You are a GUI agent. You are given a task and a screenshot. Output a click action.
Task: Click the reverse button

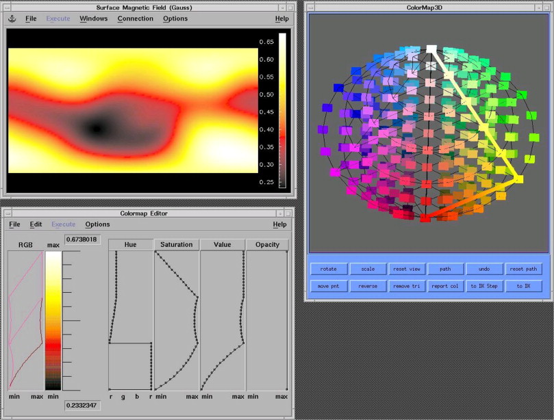(368, 286)
